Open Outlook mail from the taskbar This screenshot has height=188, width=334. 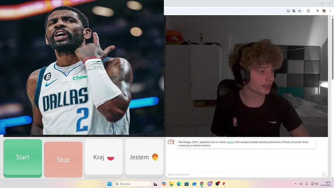coord(194,184)
